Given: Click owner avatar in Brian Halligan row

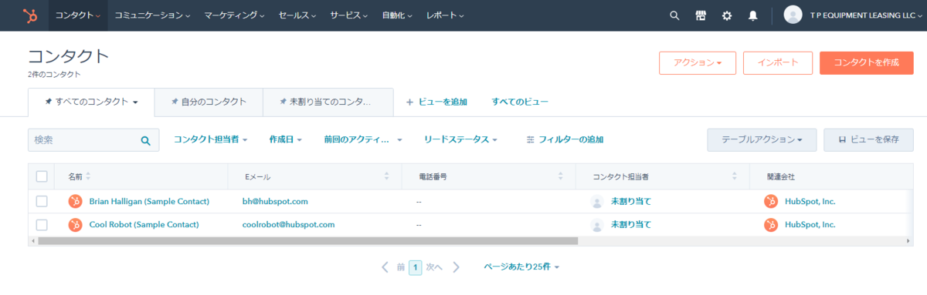Looking at the screenshot, I should click(597, 202).
